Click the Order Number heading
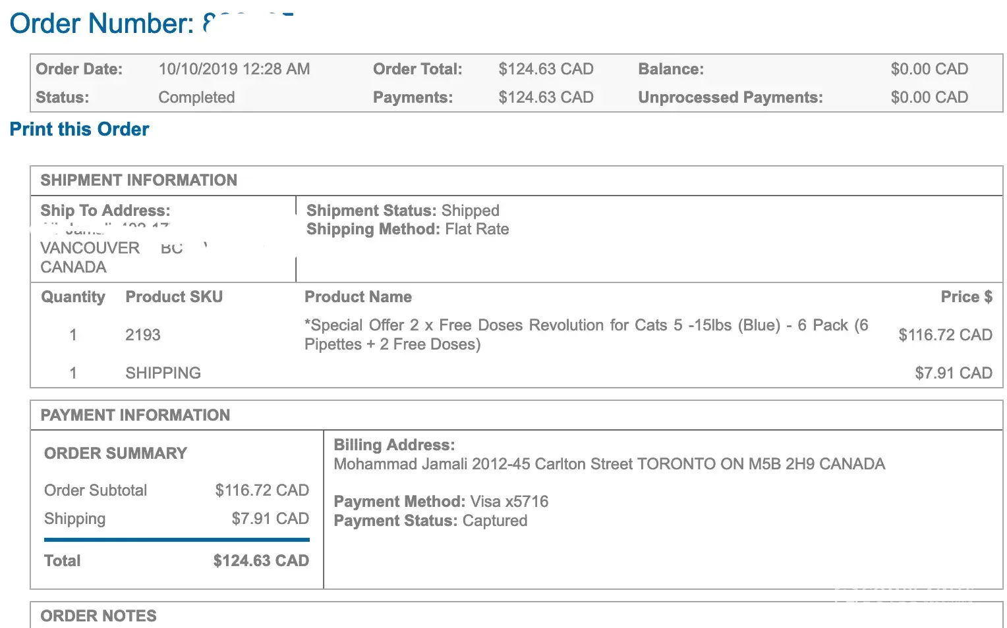1007x628 pixels. [x=102, y=24]
